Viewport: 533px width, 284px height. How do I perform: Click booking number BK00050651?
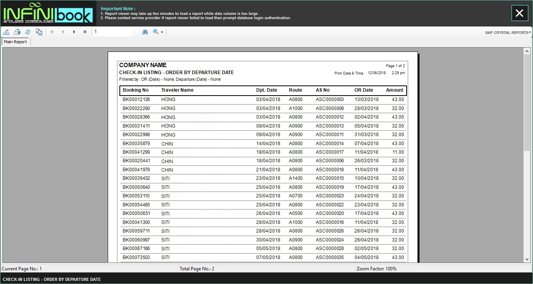[136, 213]
